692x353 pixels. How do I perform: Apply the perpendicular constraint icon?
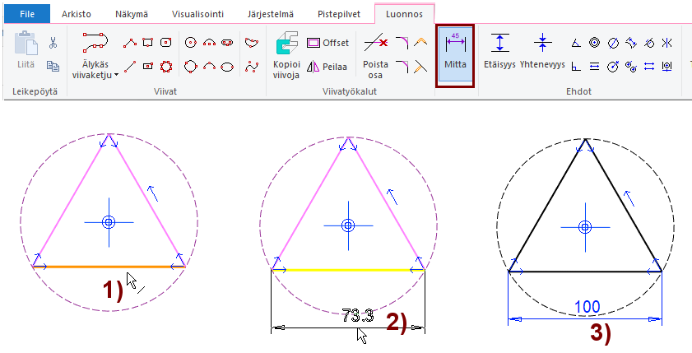point(575,67)
